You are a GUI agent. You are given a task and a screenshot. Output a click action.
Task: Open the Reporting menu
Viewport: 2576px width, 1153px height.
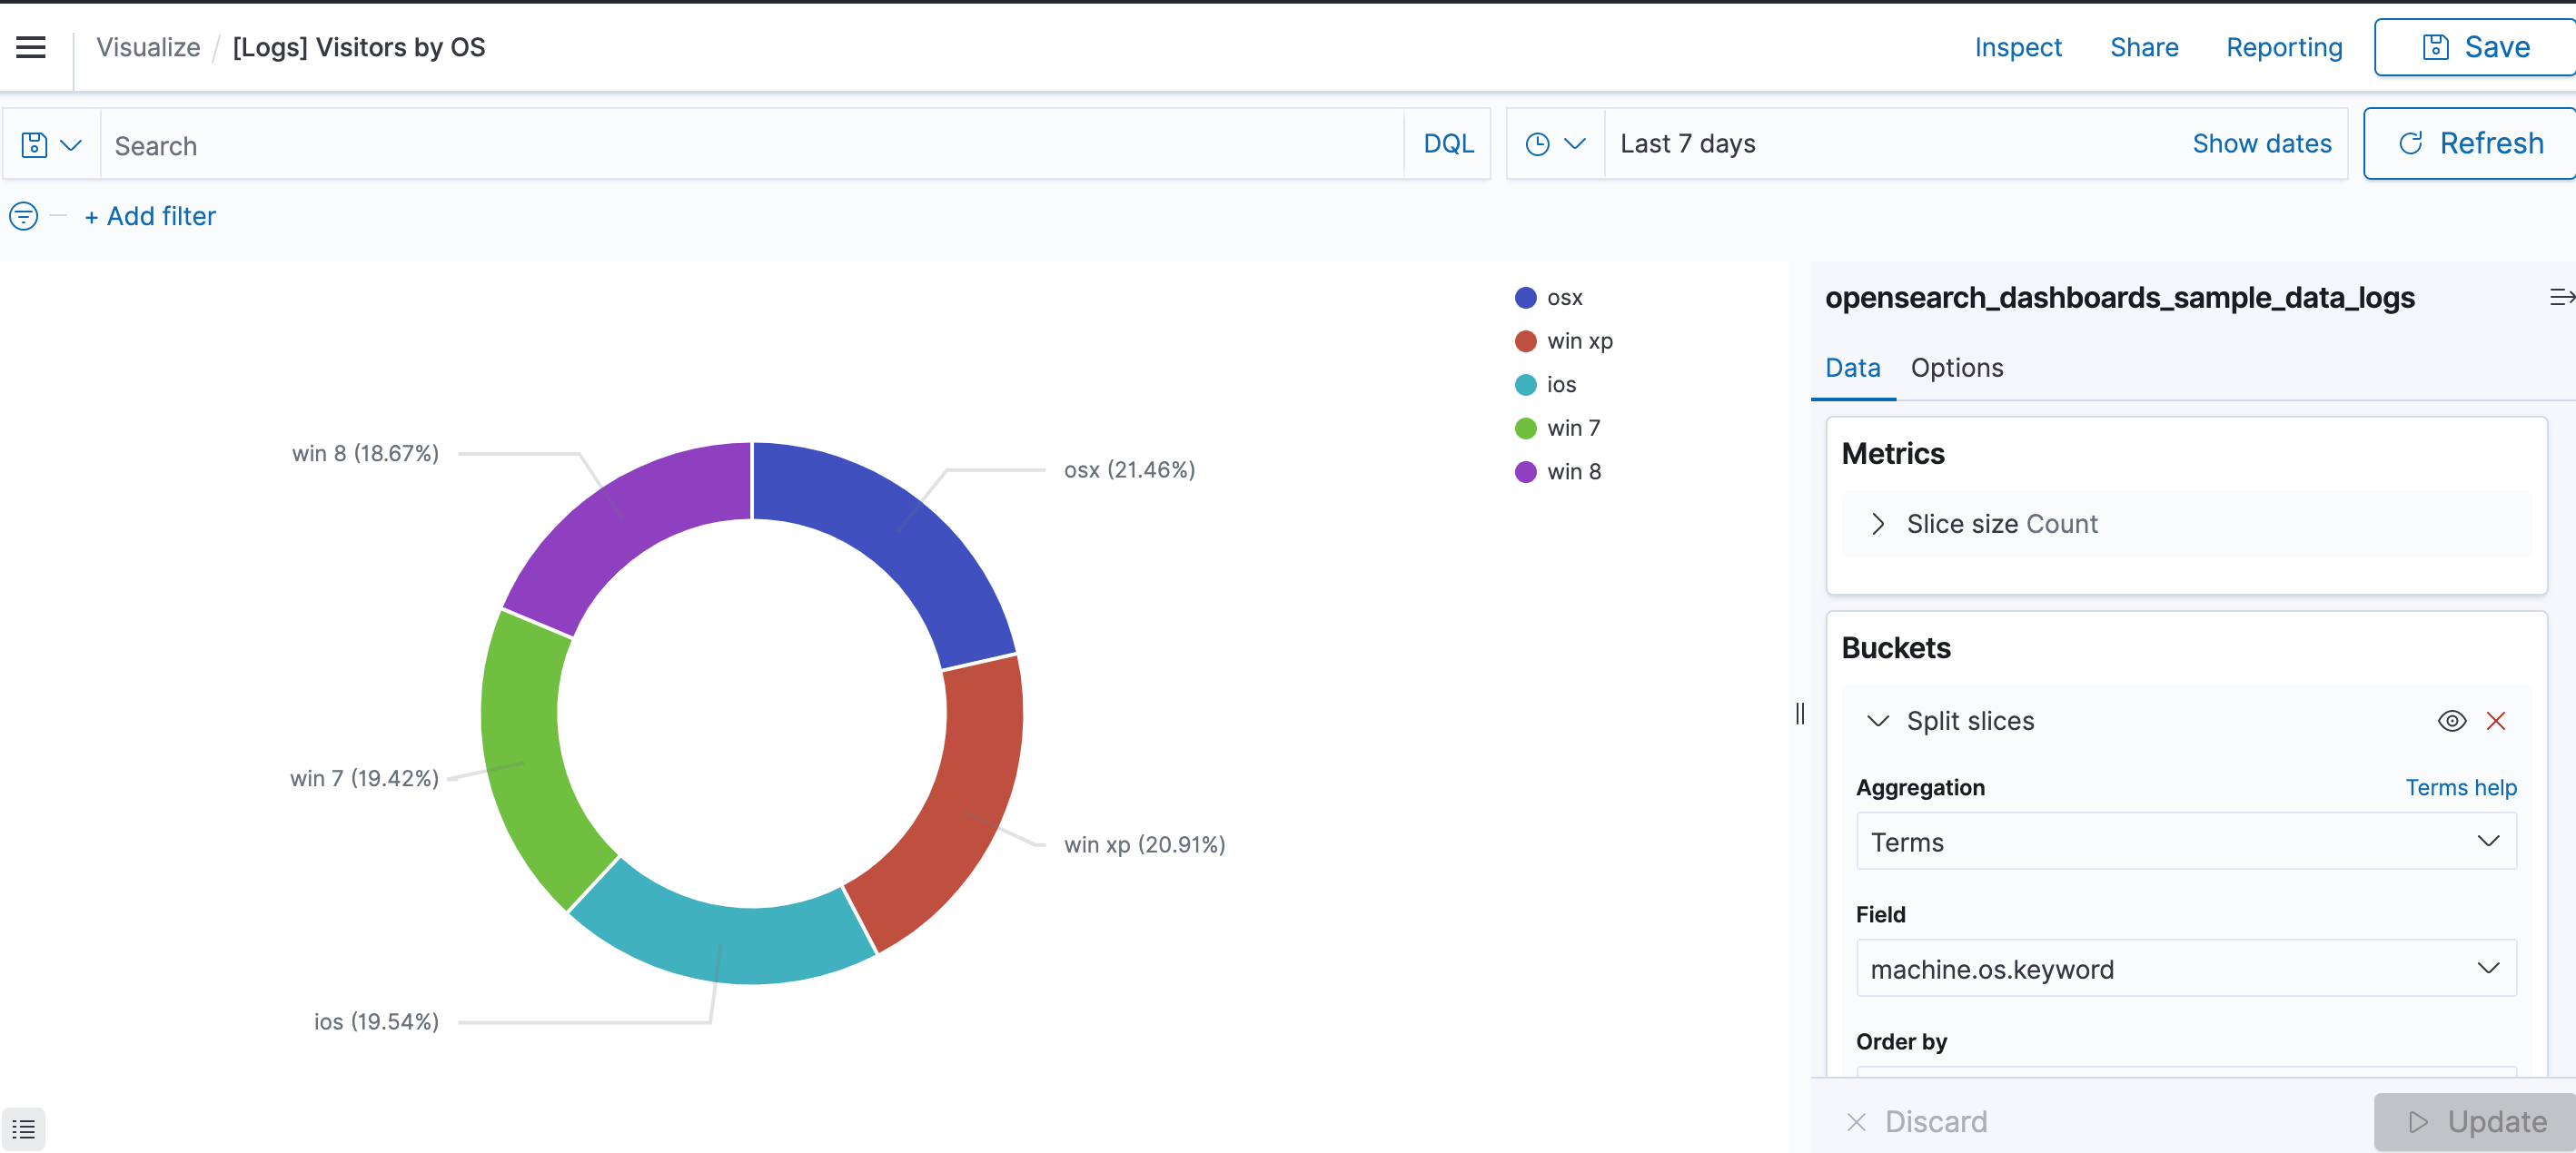tap(2283, 47)
